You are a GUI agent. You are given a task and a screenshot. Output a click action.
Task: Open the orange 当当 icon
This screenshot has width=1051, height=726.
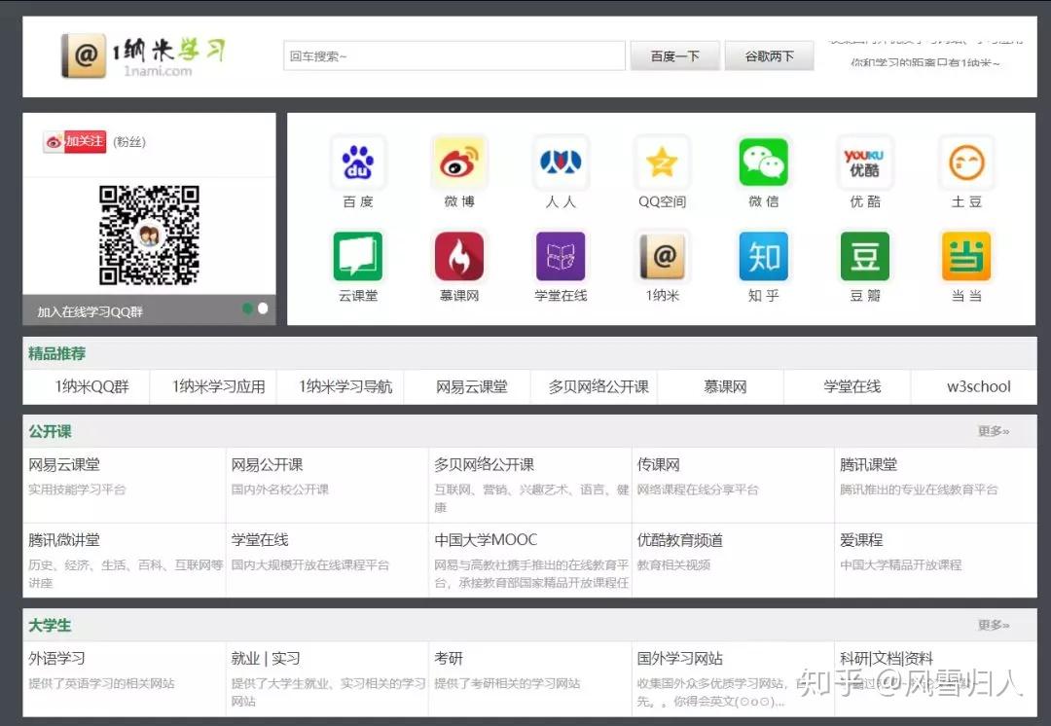coord(966,256)
